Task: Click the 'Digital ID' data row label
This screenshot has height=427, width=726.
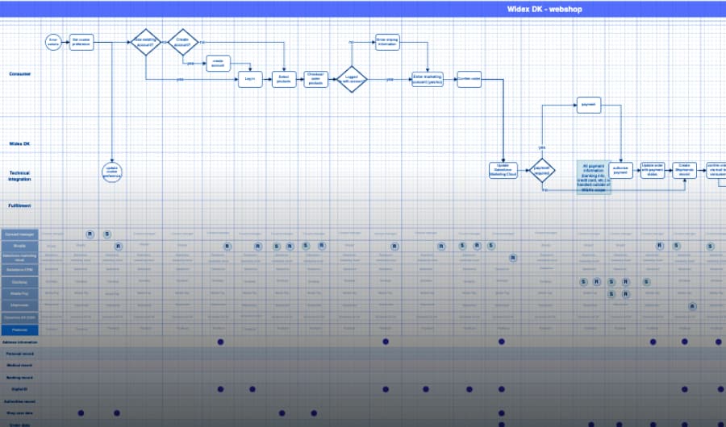Action: 20,389
